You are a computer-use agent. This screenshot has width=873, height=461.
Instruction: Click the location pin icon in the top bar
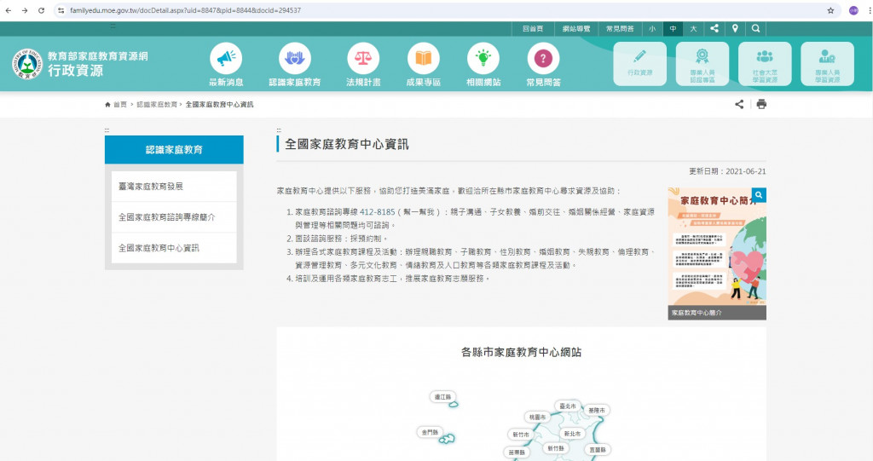coord(735,28)
